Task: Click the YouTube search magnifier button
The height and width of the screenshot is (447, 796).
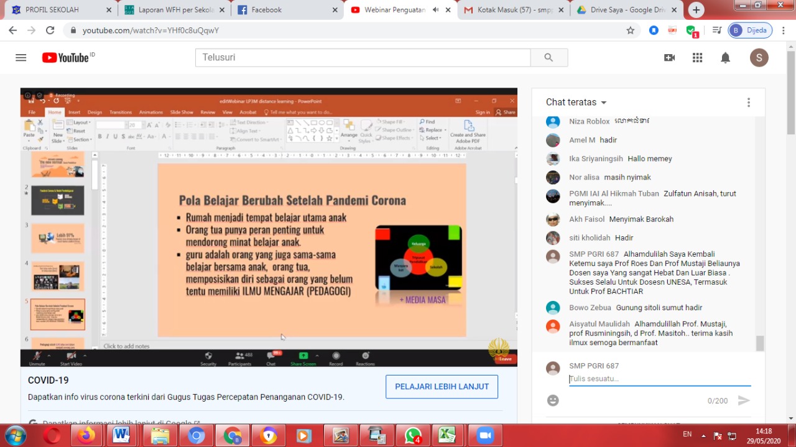Action: click(x=548, y=57)
